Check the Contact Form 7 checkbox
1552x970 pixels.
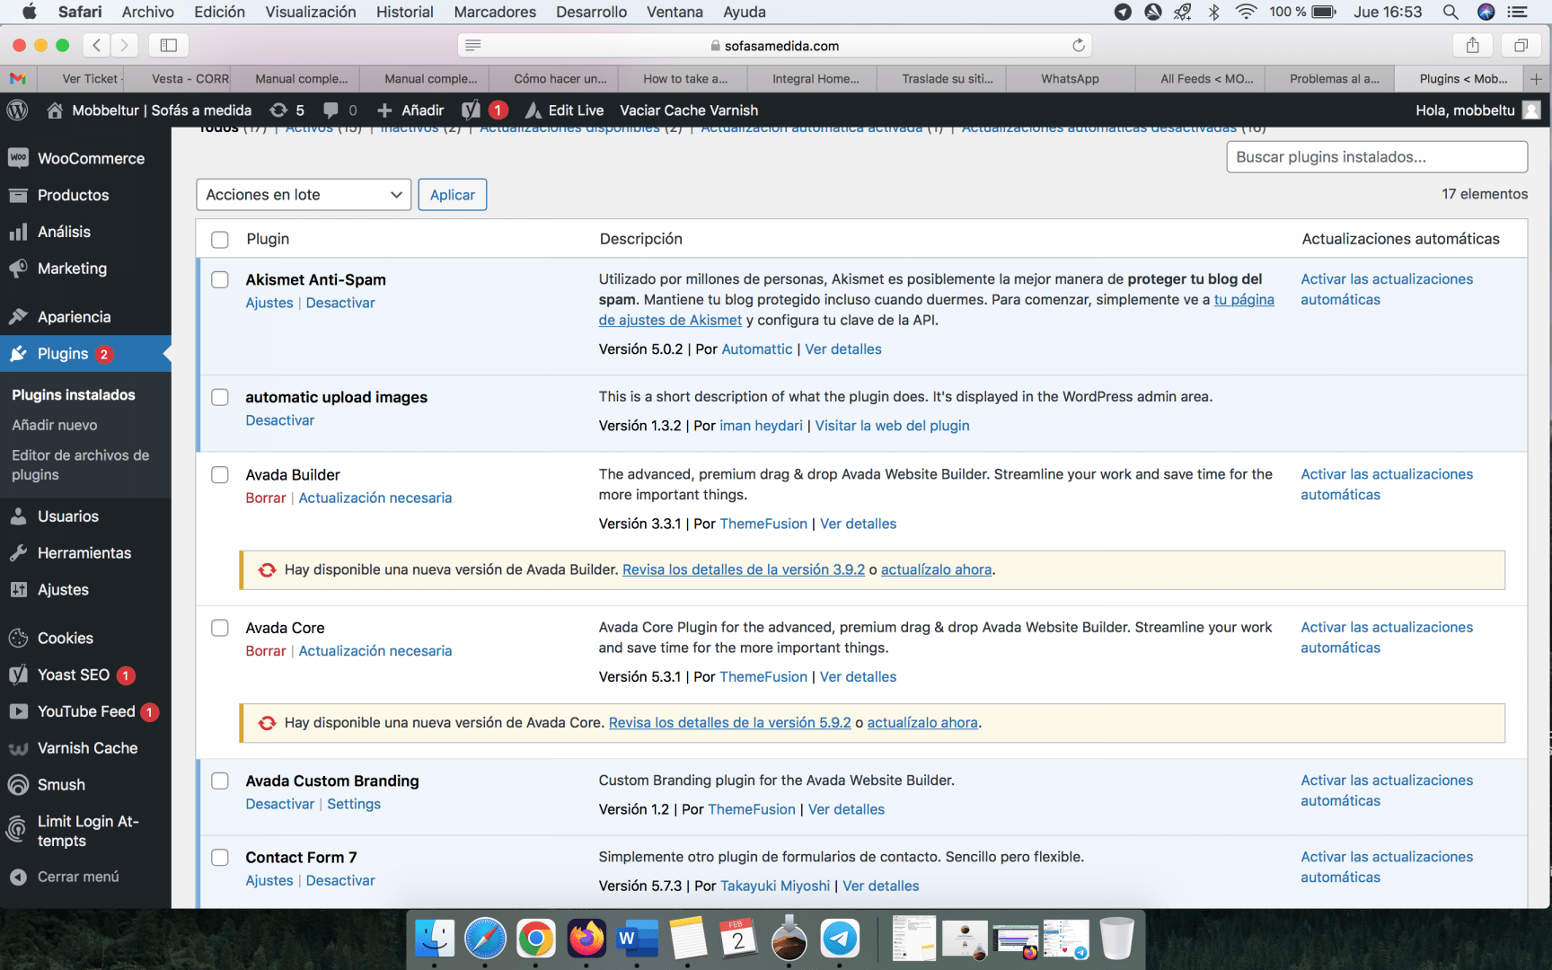click(x=219, y=857)
